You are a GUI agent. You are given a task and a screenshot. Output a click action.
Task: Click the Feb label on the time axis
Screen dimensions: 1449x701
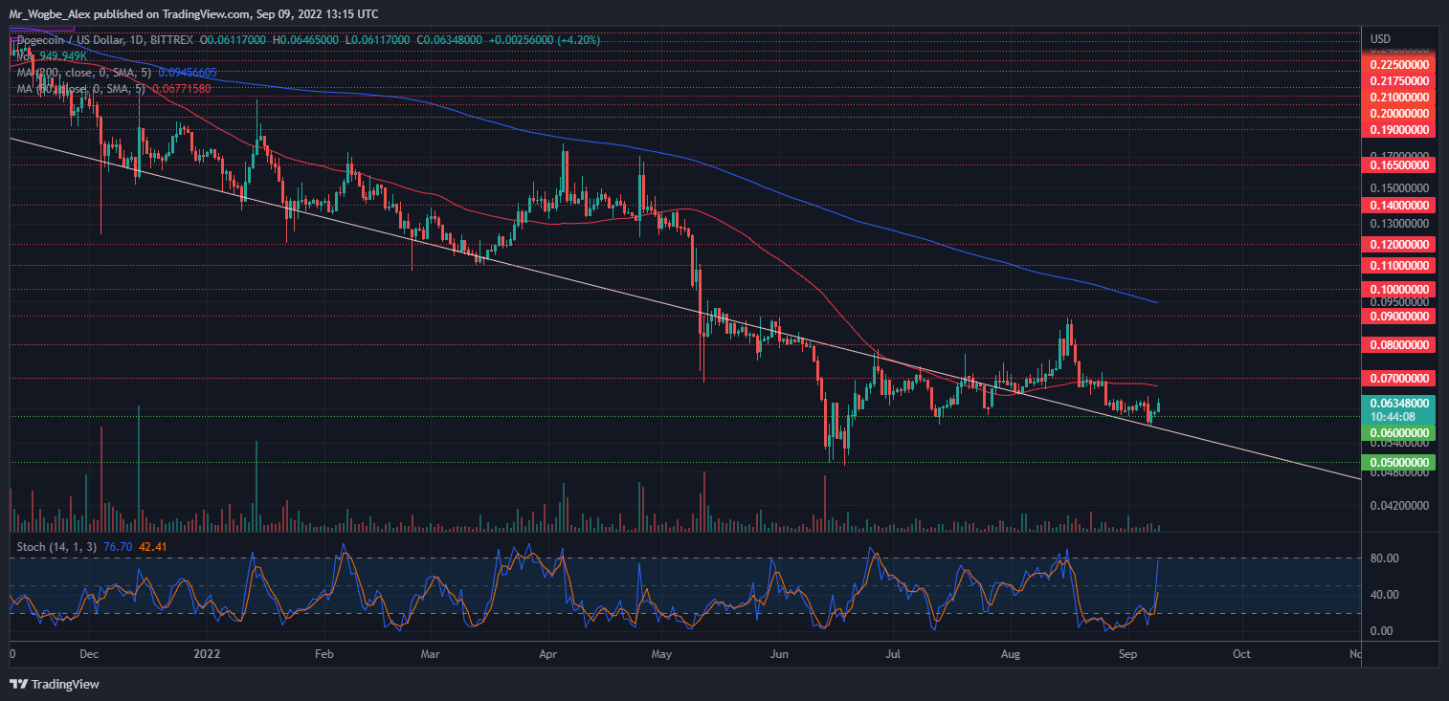(x=323, y=655)
